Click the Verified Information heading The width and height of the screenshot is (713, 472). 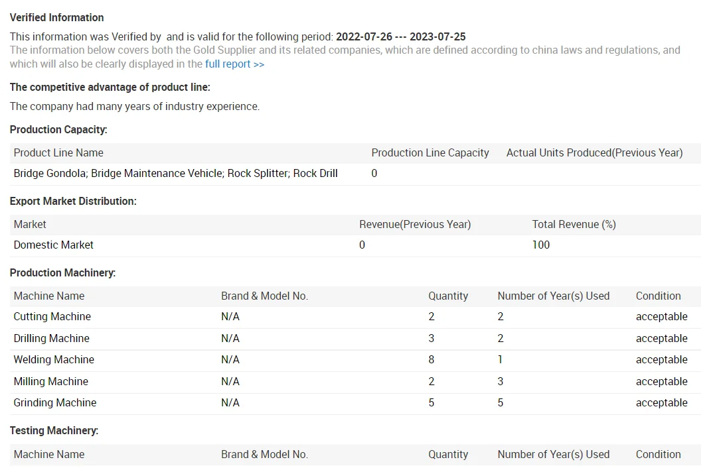(57, 17)
